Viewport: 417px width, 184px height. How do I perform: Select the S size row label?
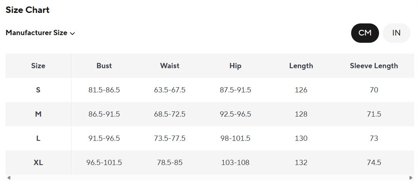pos(38,90)
